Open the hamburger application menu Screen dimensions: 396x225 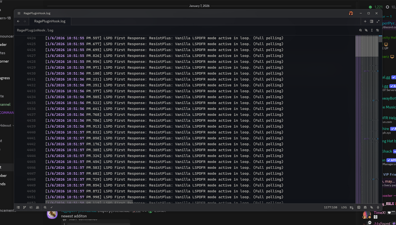19,13
